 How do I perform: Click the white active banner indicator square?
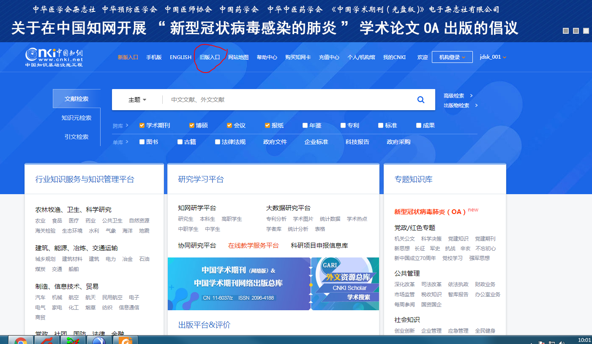click(x=586, y=31)
